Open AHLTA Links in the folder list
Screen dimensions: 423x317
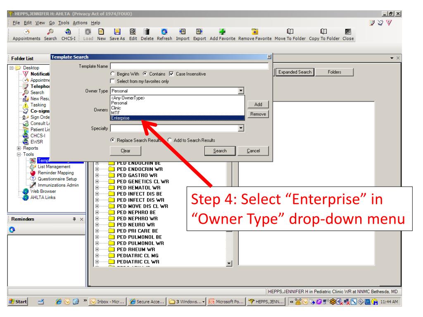43,197
